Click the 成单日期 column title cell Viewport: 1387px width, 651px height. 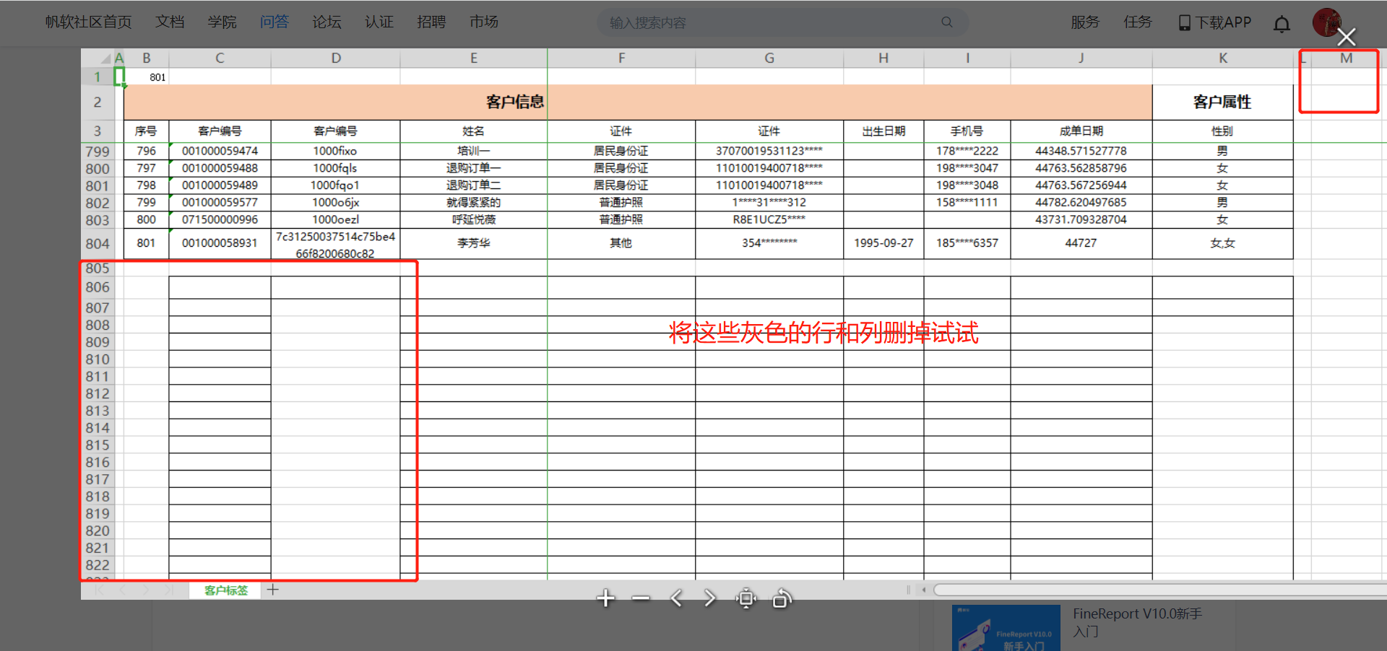(x=1081, y=131)
